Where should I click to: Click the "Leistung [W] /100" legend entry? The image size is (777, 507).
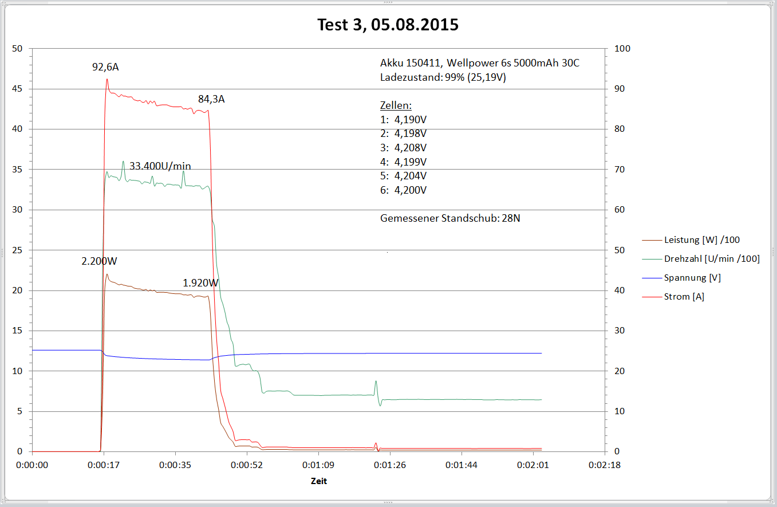[705, 240]
